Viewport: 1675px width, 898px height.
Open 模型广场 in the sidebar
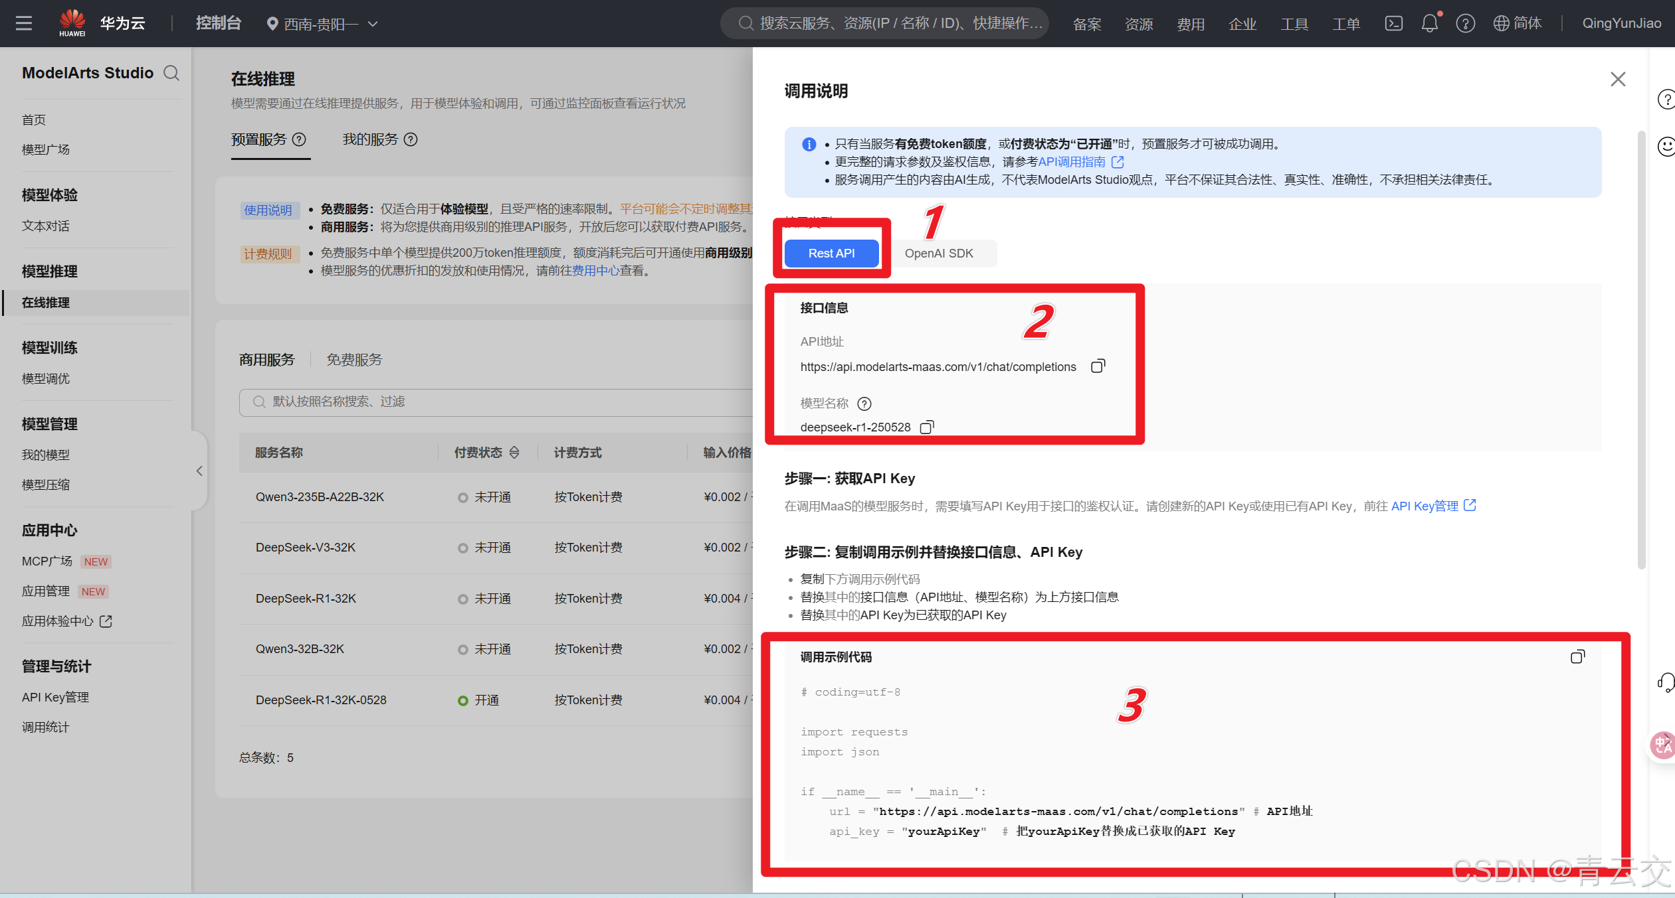click(46, 149)
